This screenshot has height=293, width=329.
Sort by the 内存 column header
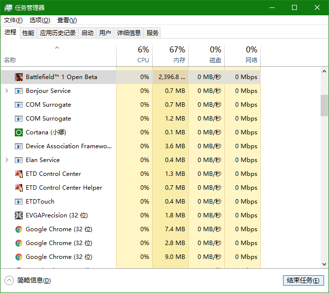click(x=170, y=56)
